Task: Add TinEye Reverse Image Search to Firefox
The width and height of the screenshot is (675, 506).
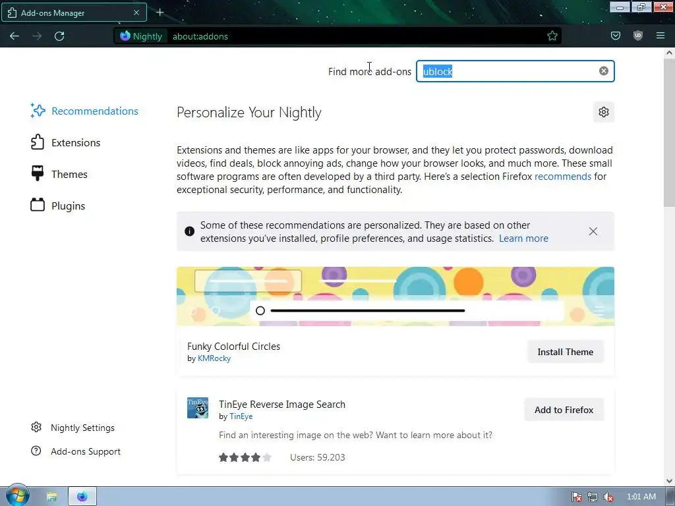Action: coord(564,410)
